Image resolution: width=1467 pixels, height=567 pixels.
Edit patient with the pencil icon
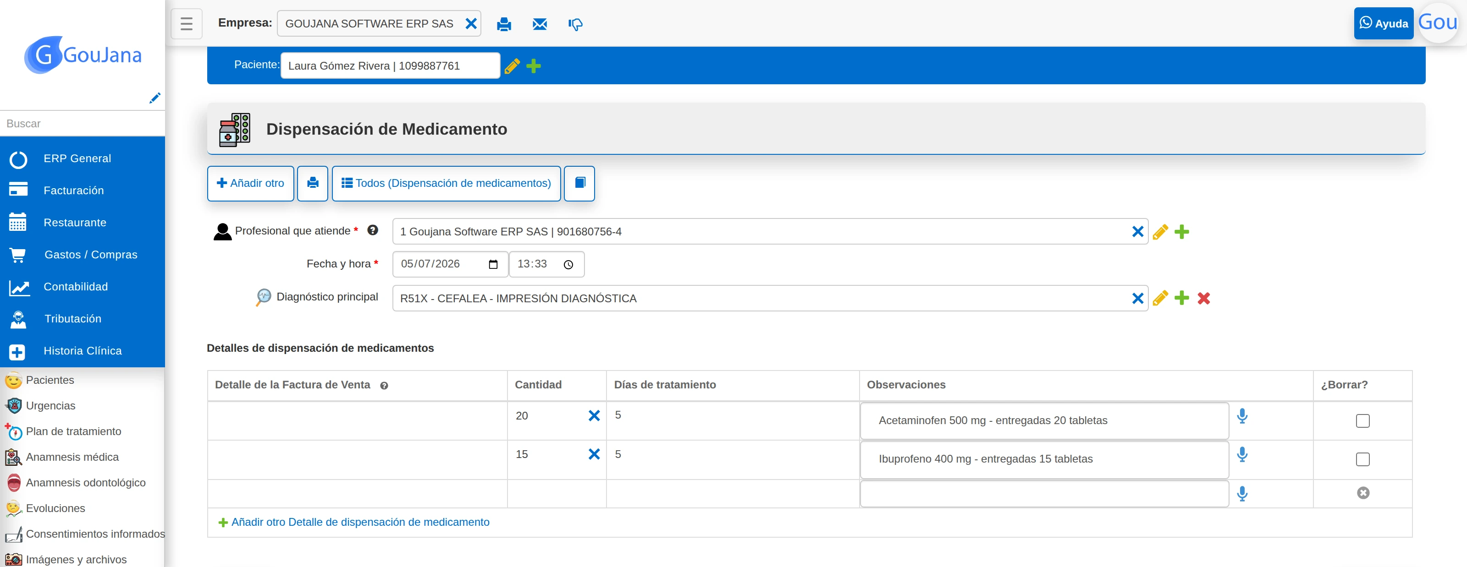tap(512, 66)
